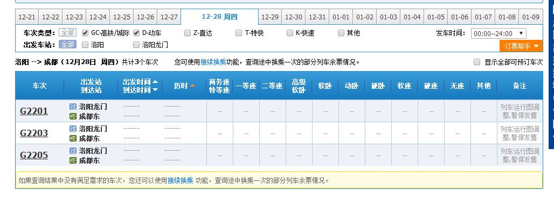Select the 12-30 date tab
Image resolution: width=554 pixels, height=197 pixels.
pos(294,17)
